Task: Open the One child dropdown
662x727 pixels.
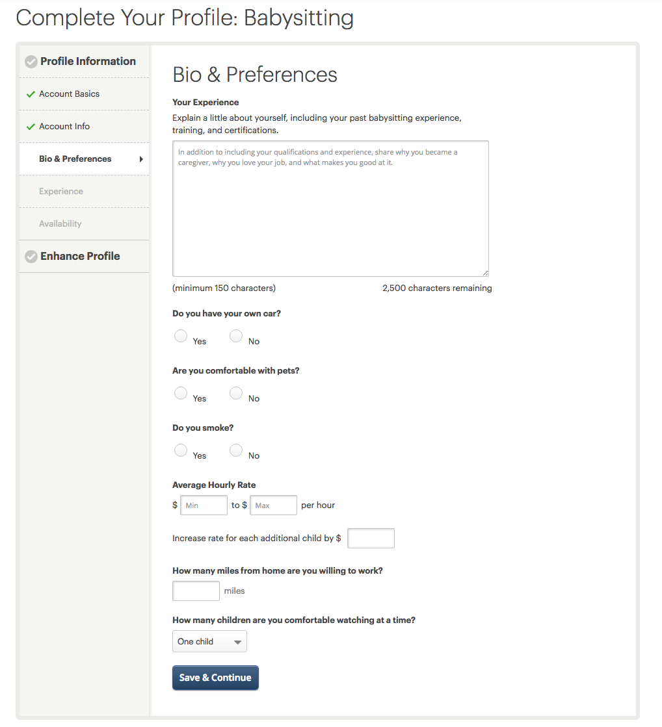Action: coord(209,641)
